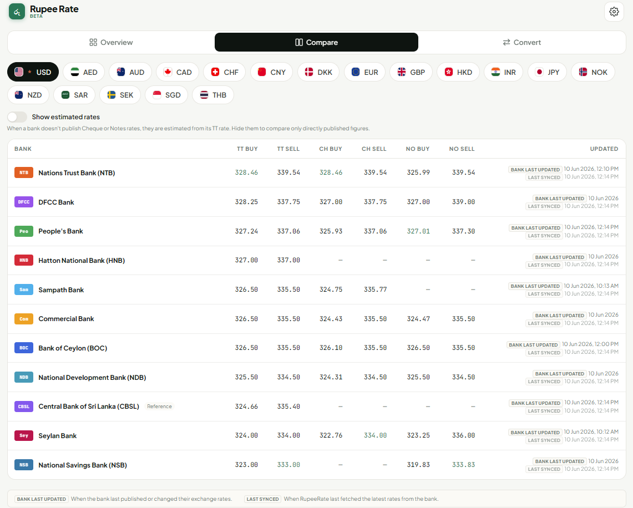Viewport: 633px width, 508px height.
Task: Click DFCC NO SELL value 339.00
Action: coord(463,202)
